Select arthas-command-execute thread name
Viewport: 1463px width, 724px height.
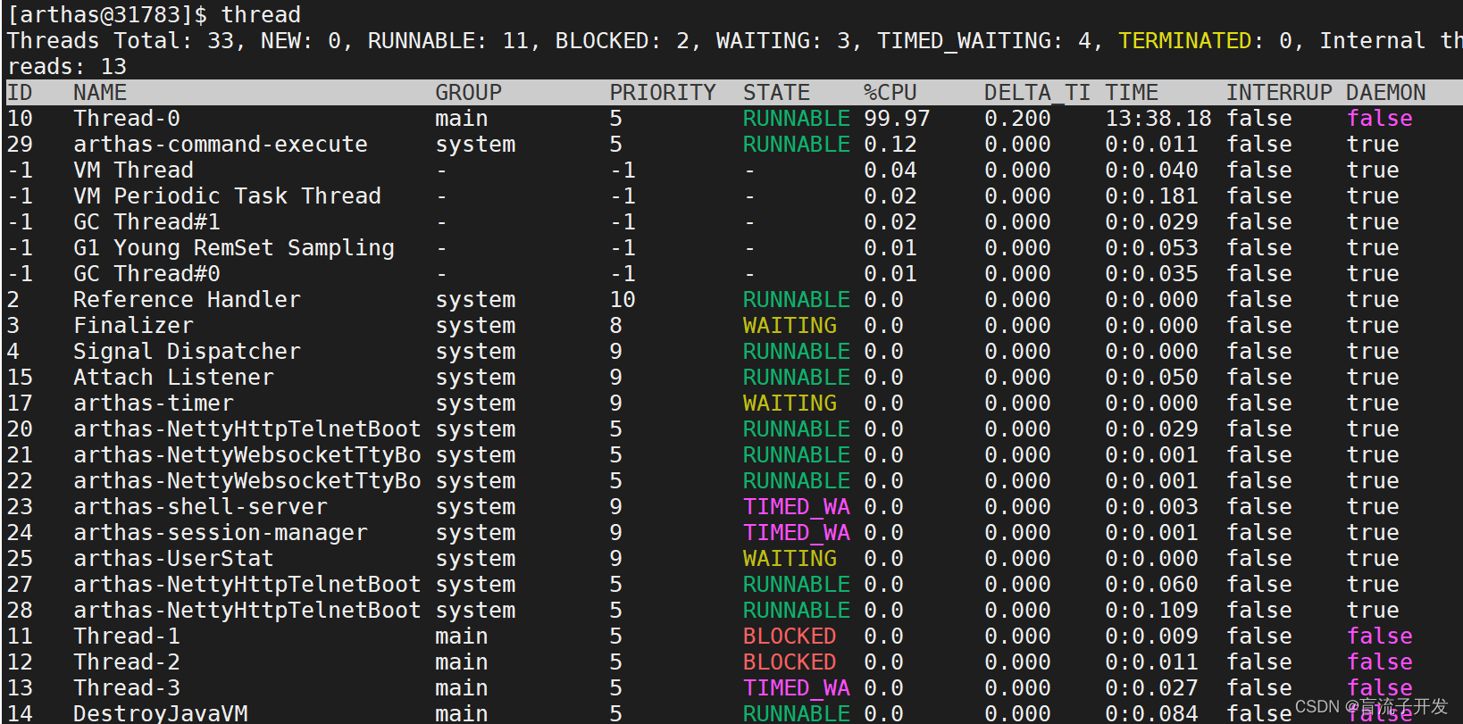221,145
